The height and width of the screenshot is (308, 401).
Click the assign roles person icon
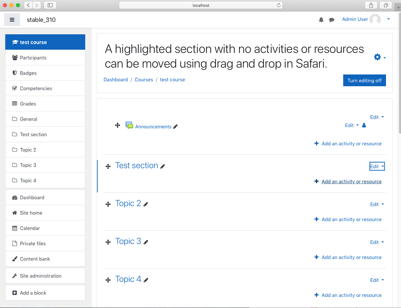pos(364,125)
